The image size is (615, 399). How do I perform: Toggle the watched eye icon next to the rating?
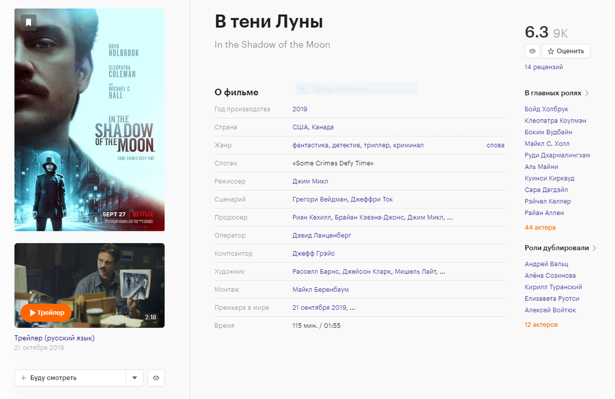532,51
